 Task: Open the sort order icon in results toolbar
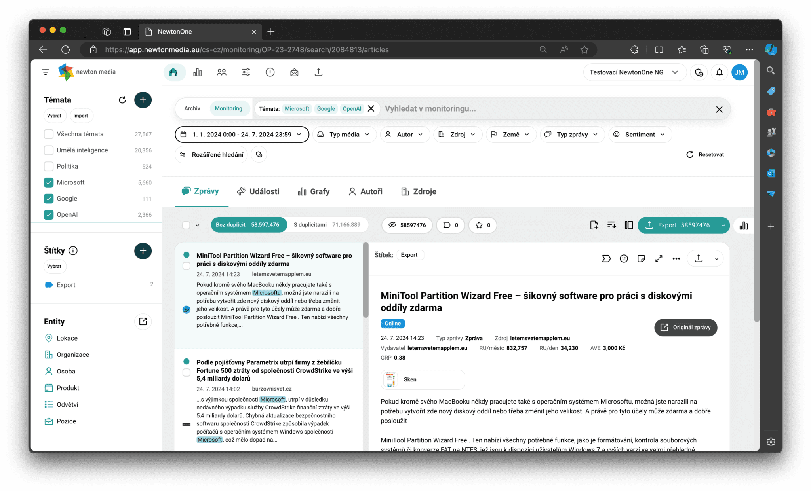pos(611,225)
